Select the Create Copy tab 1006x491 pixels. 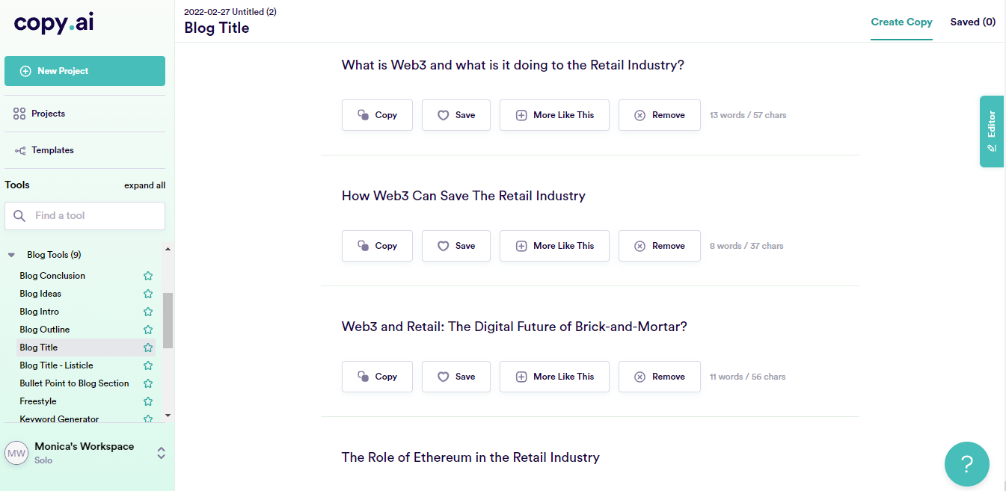901,22
